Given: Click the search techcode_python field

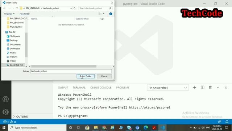Looking at the screenshot, I should click(x=95, y=8).
